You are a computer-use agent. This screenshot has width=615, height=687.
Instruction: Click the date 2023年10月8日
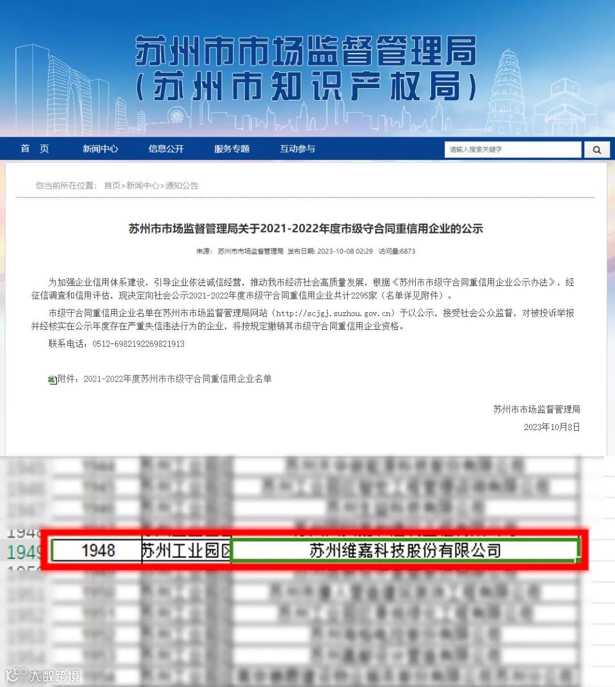coord(552,427)
